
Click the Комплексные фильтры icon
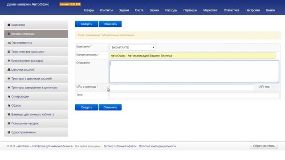click(9, 60)
